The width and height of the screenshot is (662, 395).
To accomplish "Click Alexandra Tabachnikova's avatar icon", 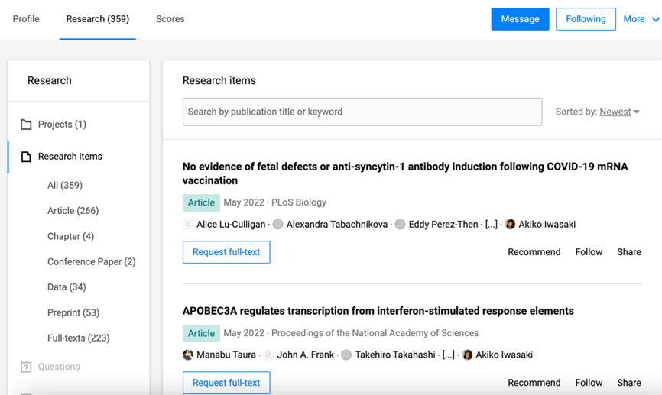I will point(278,225).
